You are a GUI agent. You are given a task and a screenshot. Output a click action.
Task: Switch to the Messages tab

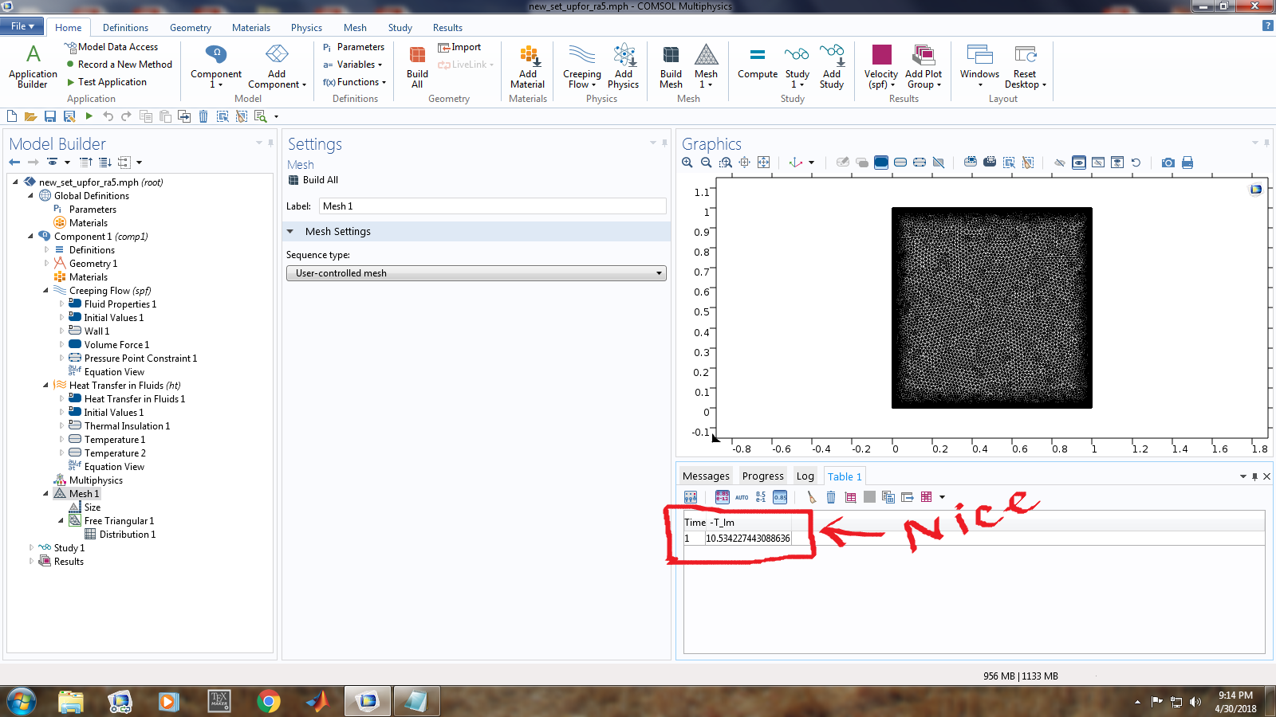[x=706, y=476]
